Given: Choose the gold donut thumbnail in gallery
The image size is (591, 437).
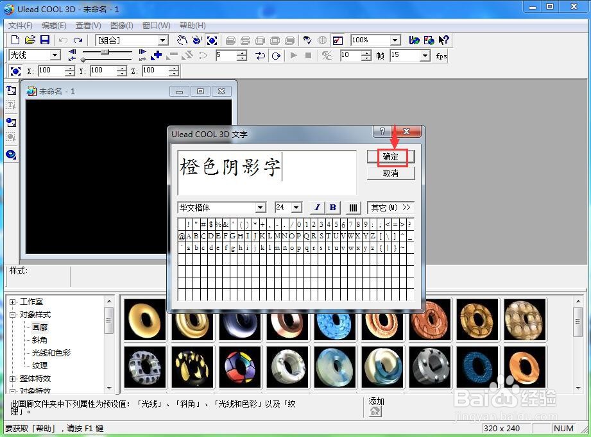Looking at the screenshot, I should (x=145, y=320).
